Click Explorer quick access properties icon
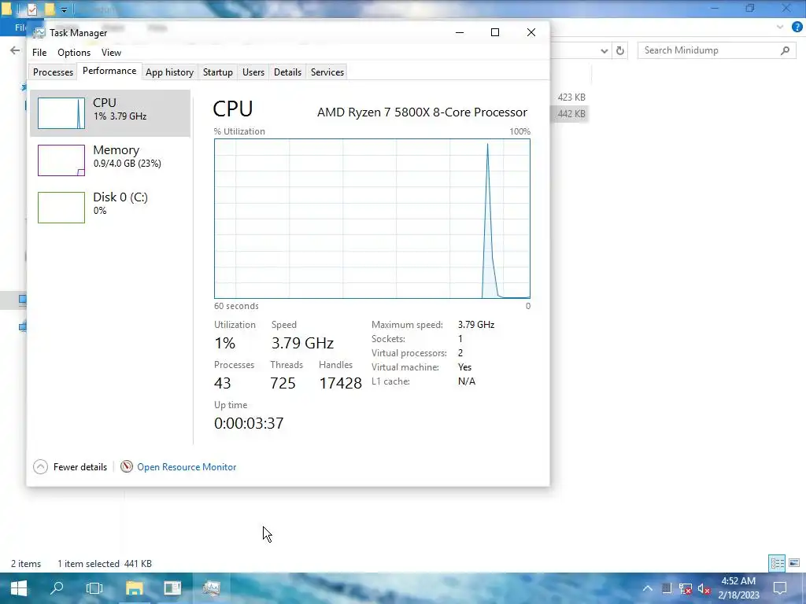 point(31,9)
